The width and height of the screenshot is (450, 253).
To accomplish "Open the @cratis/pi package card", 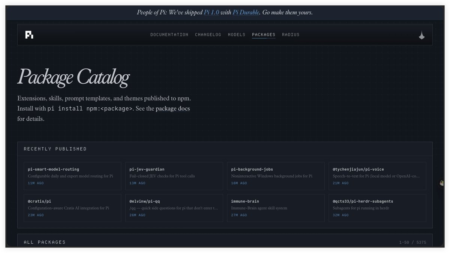I will (x=72, y=208).
